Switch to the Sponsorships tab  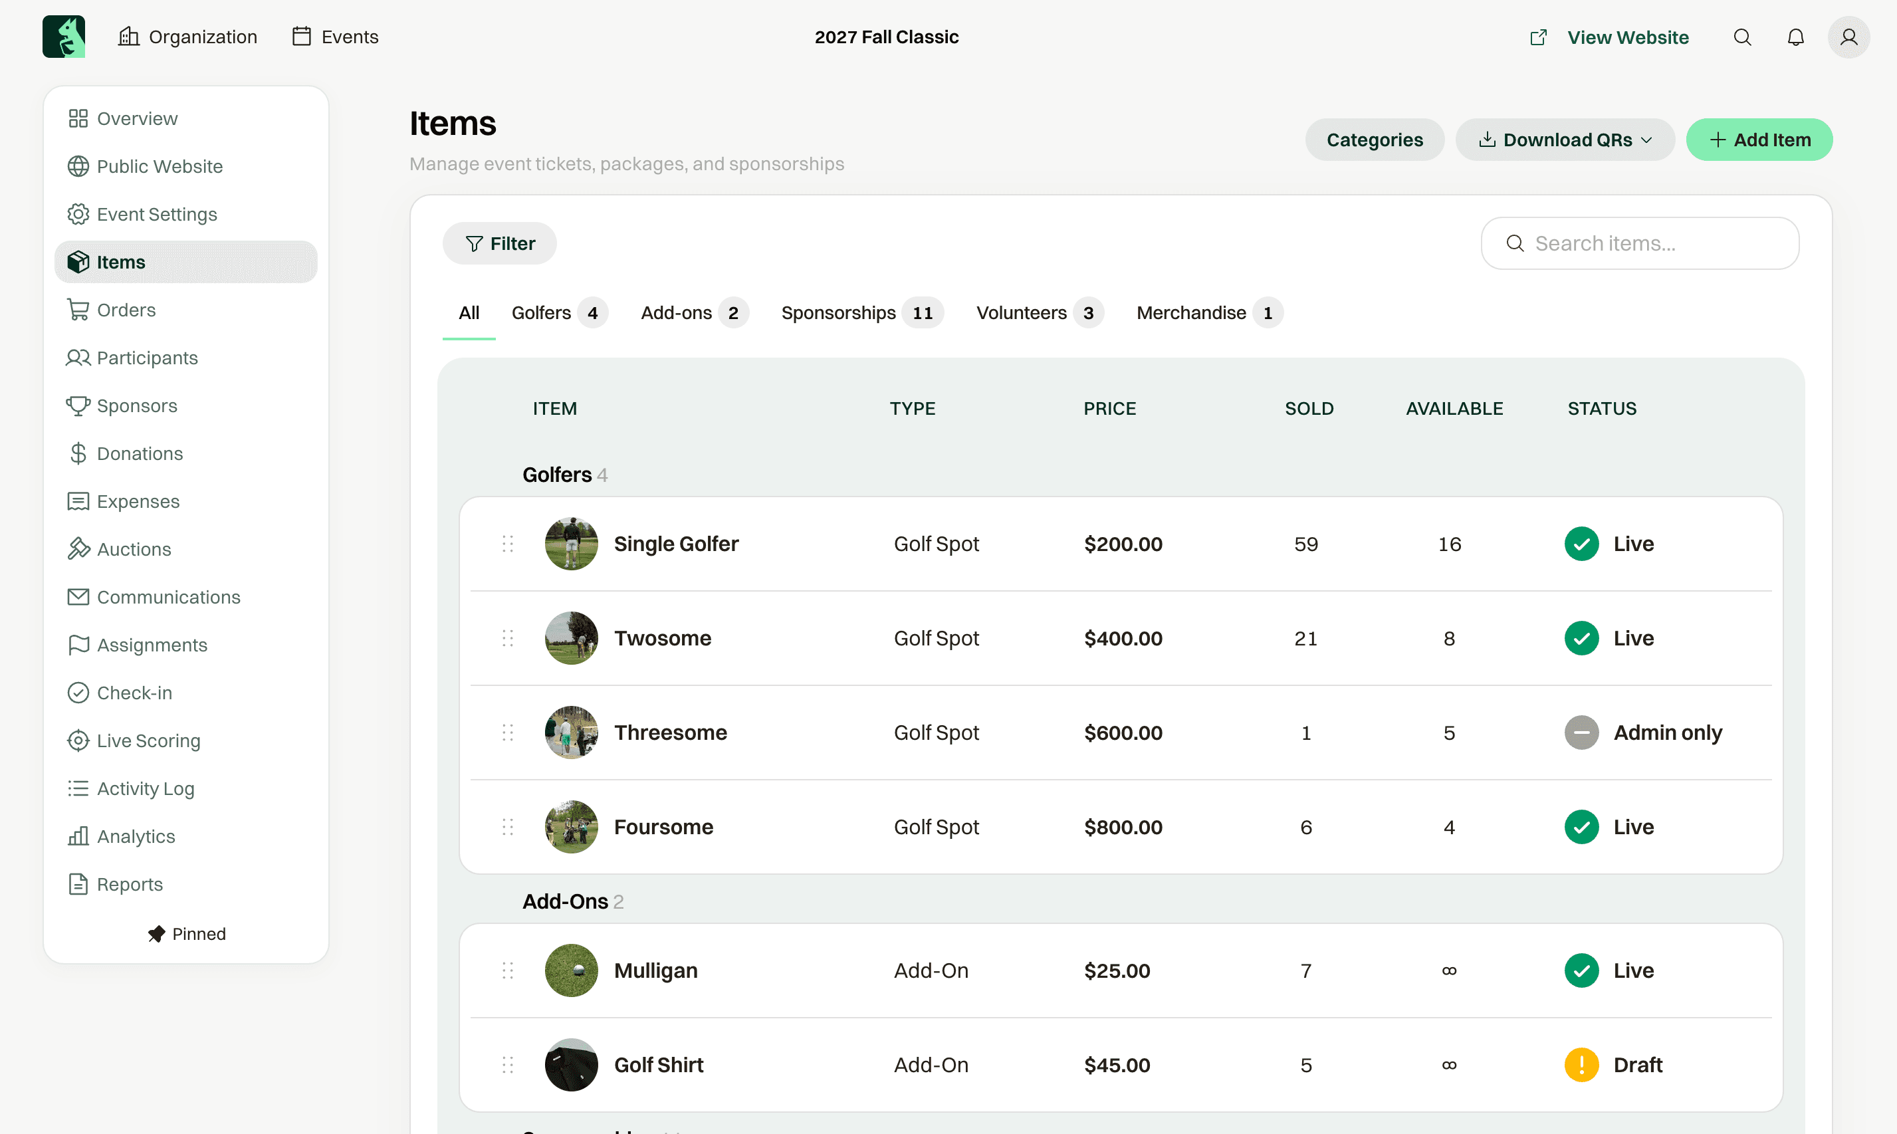pyautogui.click(x=862, y=312)
